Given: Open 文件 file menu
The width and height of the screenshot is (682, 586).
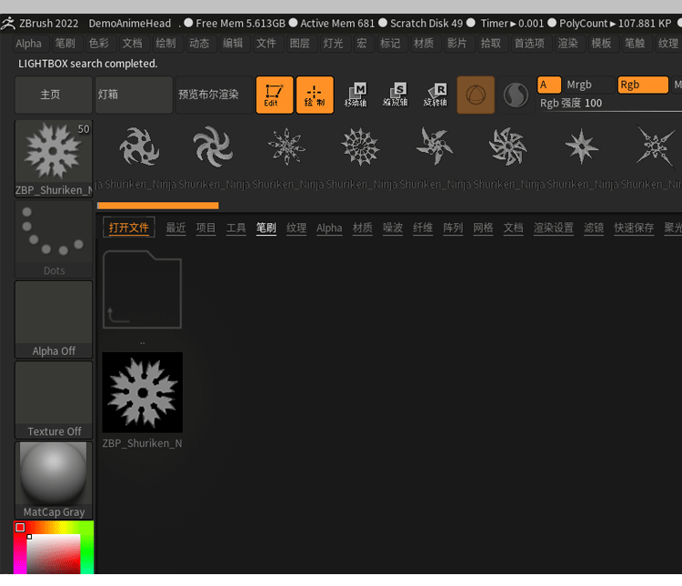Looking at the screenshot, I should pos(266,44).
